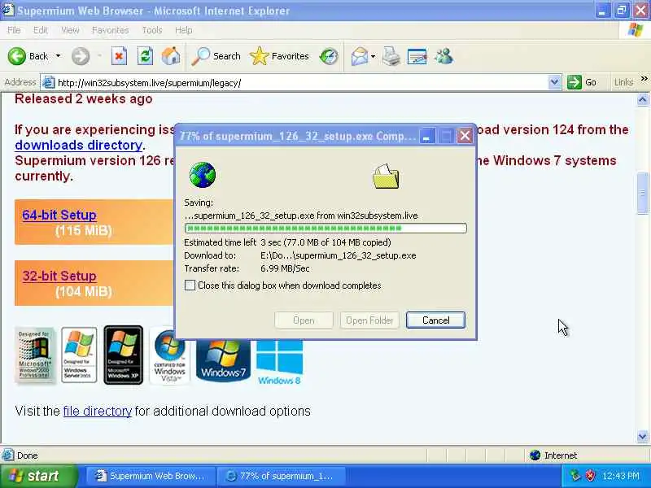Click the red security shield tray icon
This screenshot has height=488, width=651.
coord(589,476)
